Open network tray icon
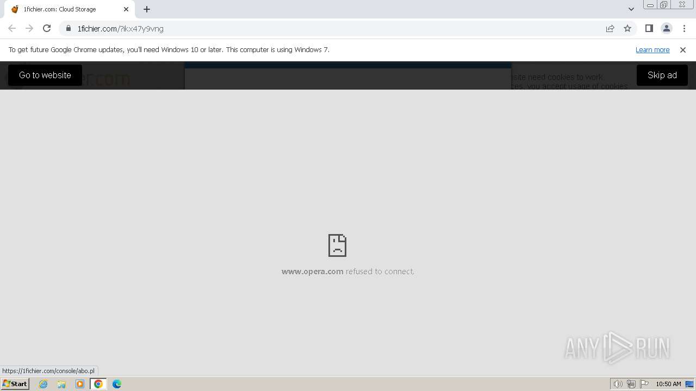The width and height of the screenshot is (696, 391). point(631,384)
